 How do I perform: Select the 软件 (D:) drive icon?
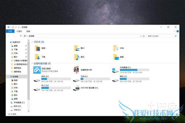pyautogui.click(x=37, y=80)
